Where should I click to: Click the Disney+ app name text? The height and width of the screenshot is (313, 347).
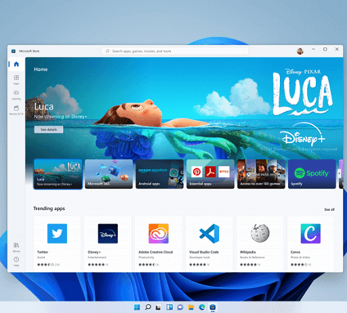point(94,252)
